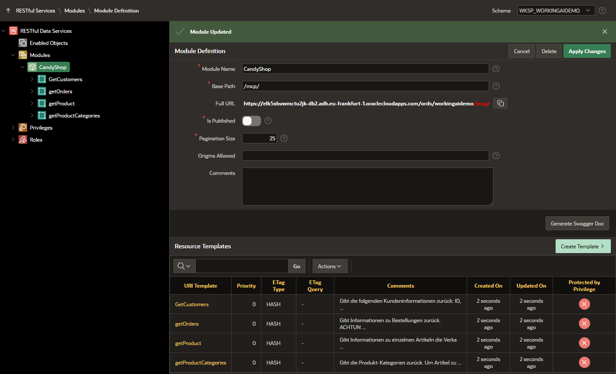Click into the Module Name field
The height and width of the screenshot is (374, 616).
365,69
